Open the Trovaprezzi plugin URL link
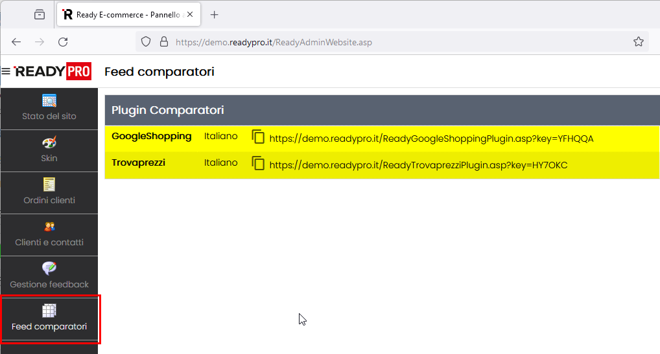Image resolution: width=660 pixels, height=354 pixels. tap(418, 165)
